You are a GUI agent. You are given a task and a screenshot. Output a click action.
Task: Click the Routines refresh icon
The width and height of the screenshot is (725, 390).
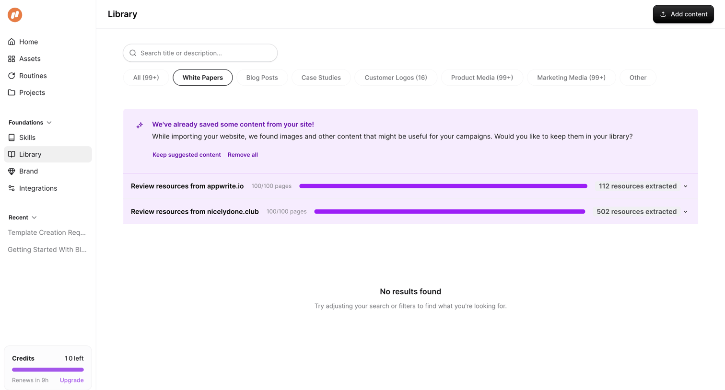pyautogui.click(x=12, y=76)
